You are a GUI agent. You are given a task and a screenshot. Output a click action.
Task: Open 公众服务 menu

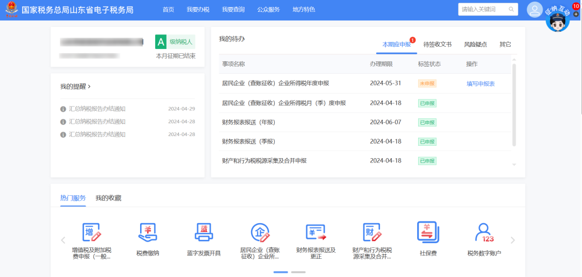[268, 10]
